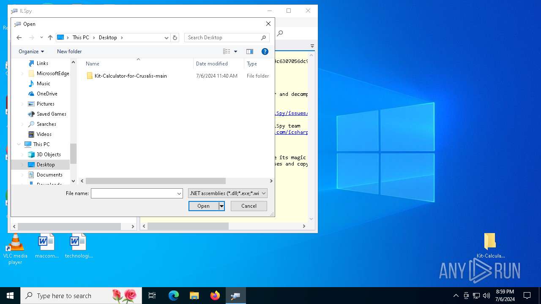Click the File name input field

click(x=134, y=193)
